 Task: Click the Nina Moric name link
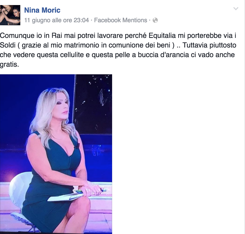(x=42, y=10)
